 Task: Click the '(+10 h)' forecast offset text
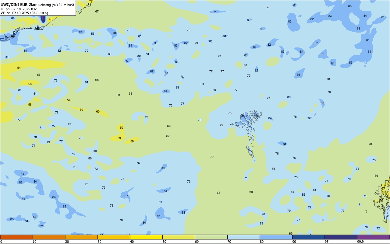coord(42,13)
